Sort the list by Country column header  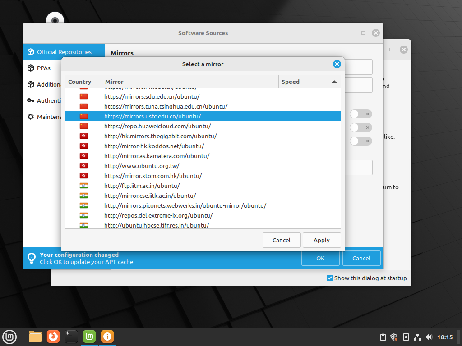point(83,82)
